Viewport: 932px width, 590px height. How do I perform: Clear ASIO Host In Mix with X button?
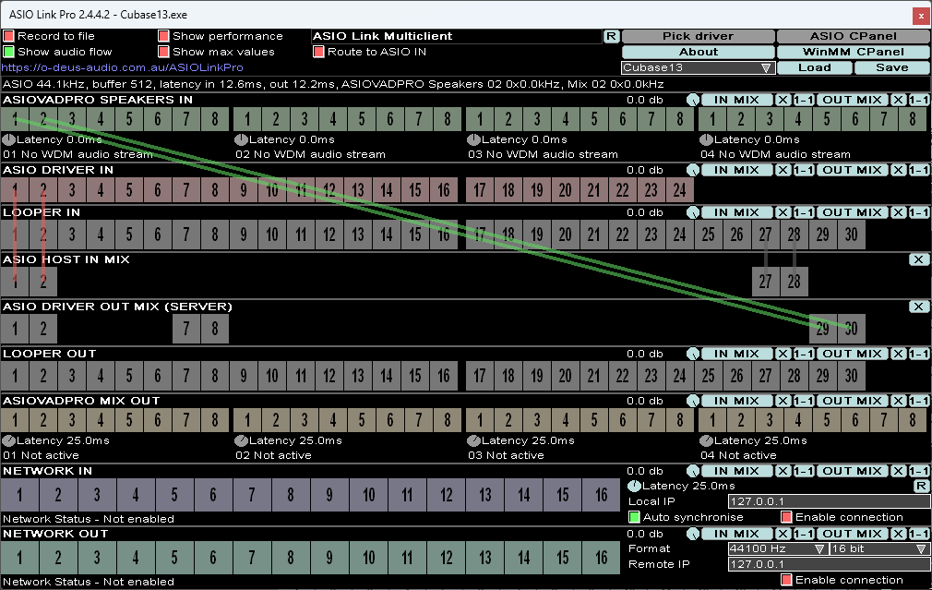point(919,259)
